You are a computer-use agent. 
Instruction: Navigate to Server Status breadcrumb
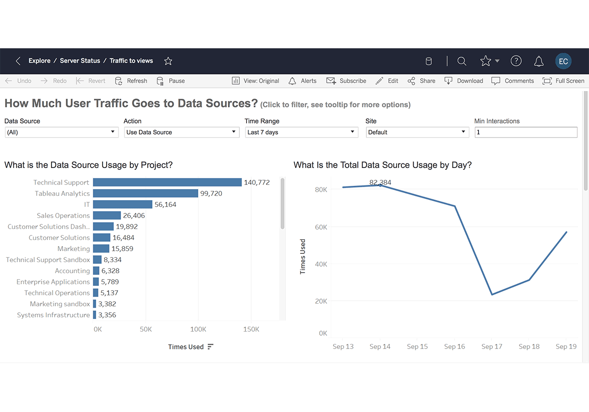[x=80, y=61]
